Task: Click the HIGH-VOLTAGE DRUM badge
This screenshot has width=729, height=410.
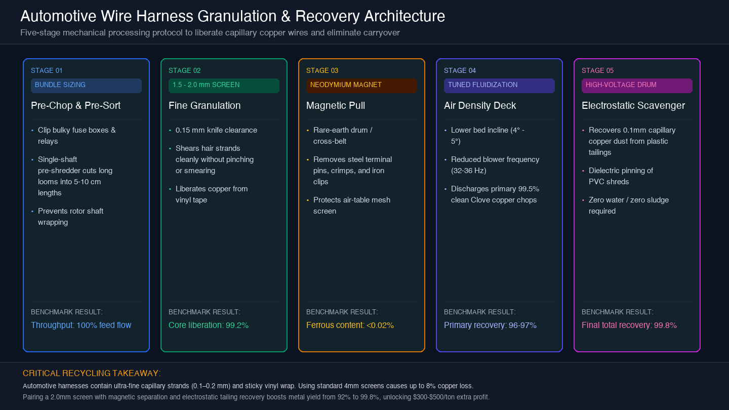Action: 637,86
